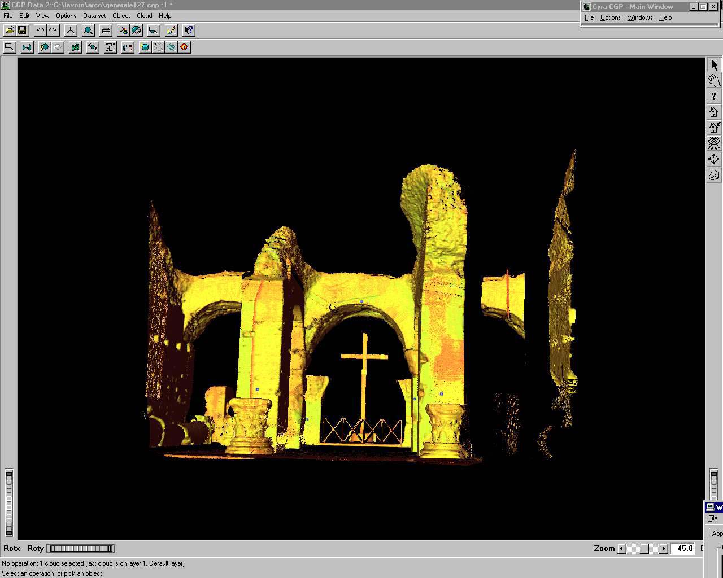Expand Windows menu in Cyra CGP Main Window
723x578 pixels.
click(x=639, y=17)
